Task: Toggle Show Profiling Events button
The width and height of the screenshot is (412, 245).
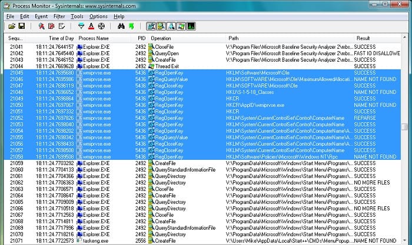Action: point(191,26)
